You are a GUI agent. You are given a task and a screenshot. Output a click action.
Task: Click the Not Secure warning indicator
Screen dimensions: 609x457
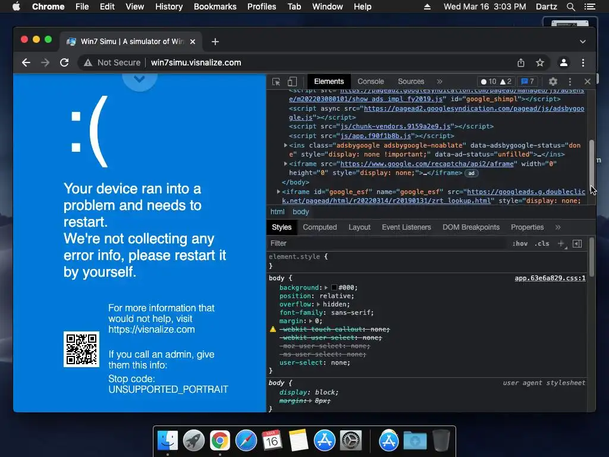coord(112,62)
